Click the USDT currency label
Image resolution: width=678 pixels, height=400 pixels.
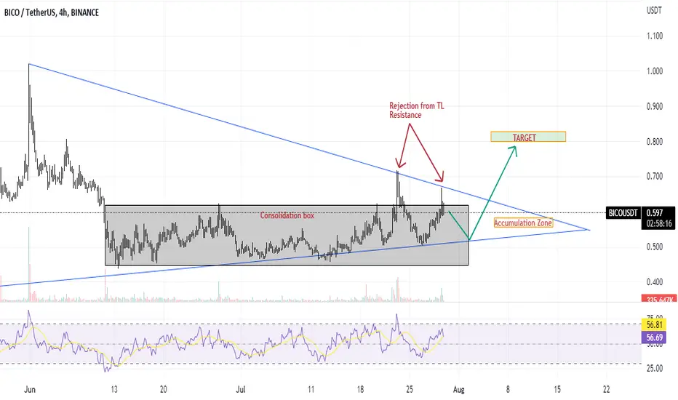(x=654, y=10)
